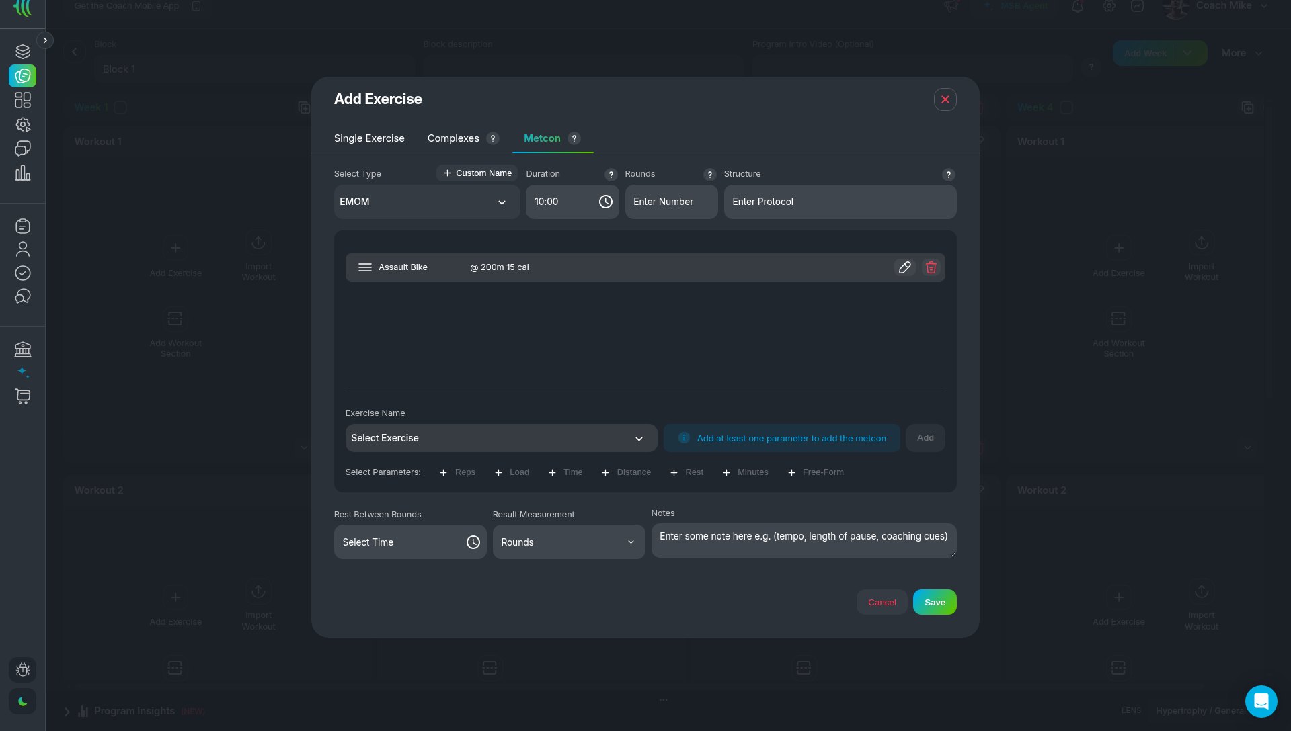Open the Result Measurement Rounds dropdown
The height and width of the screenshot is (731, 1291).
[x=569, y=542]
